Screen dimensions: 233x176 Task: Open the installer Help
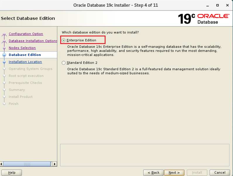[12, 173]
